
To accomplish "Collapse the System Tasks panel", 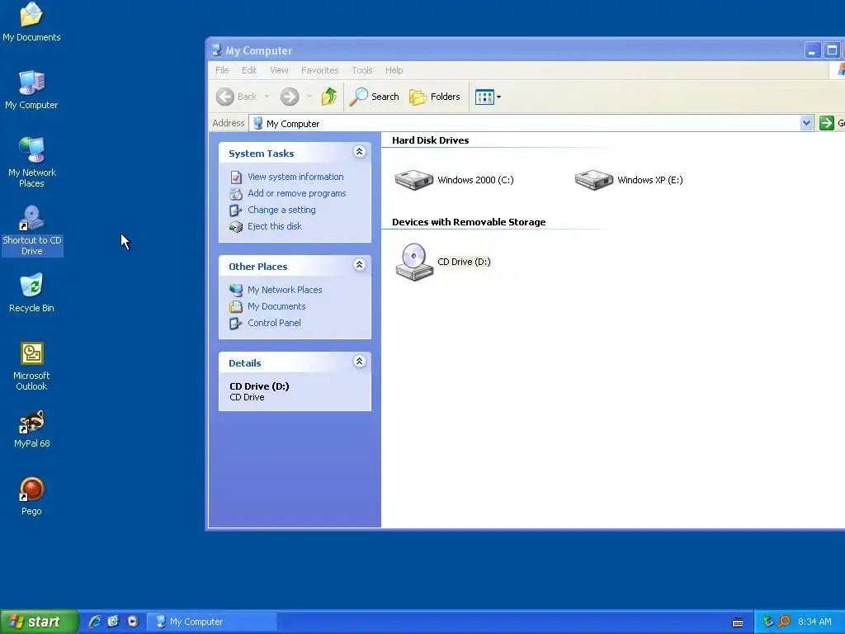I will point(360,152).
